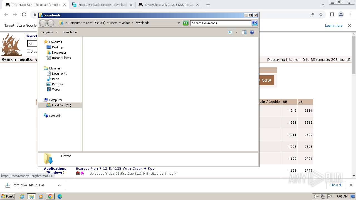This screenshot has width=356, height=200.
Task: Close the Free Download Manager tab
Action: click(131, 5)
